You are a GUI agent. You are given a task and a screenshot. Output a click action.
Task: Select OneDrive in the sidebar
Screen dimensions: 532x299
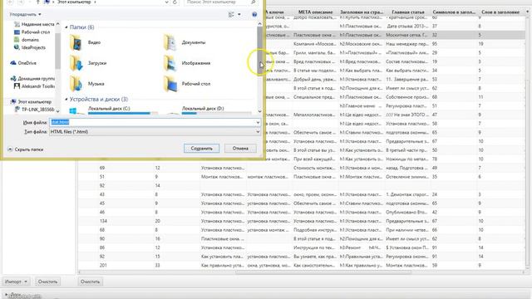pos(23,63)
